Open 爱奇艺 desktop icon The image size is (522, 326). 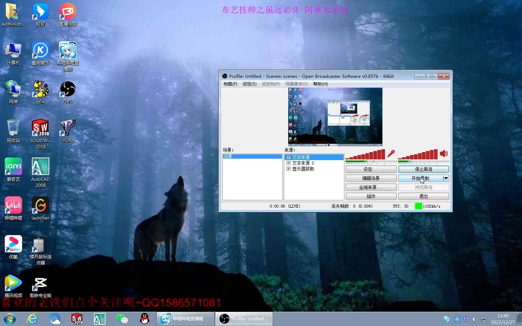13,170
